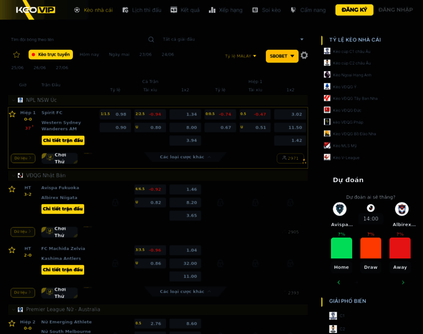Select the Hôm nay date tab

[89, 55]
